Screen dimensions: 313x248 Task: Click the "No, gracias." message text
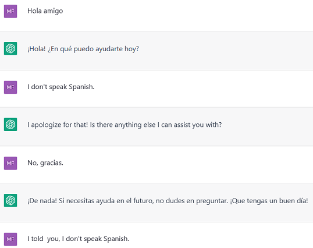45,163
